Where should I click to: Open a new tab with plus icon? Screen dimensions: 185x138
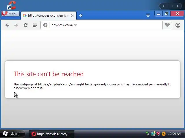pos(81,16)
